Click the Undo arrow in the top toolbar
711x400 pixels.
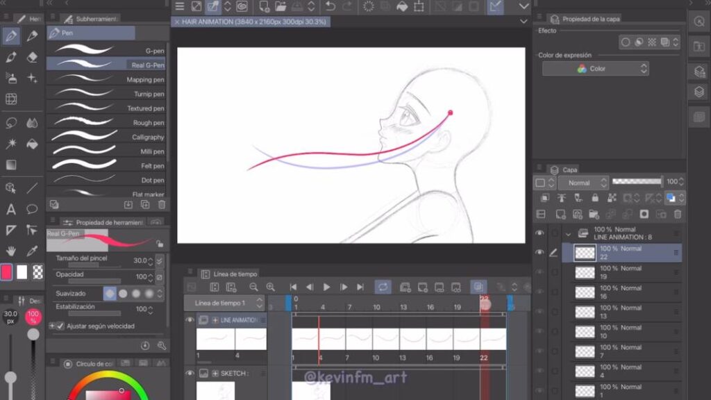(x=331, y=6)
